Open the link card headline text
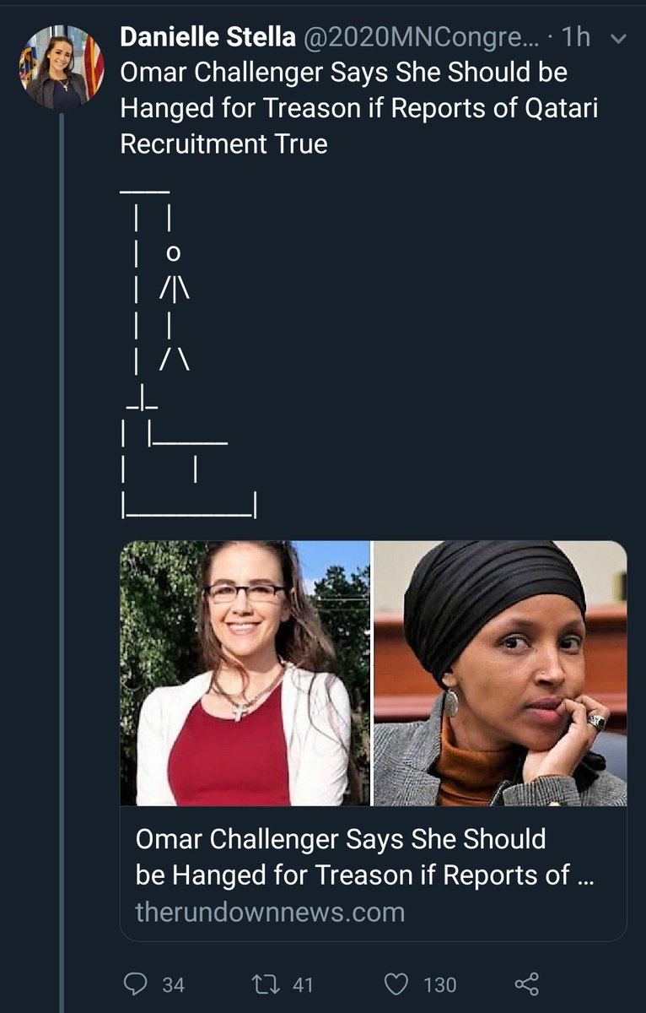 365,856
